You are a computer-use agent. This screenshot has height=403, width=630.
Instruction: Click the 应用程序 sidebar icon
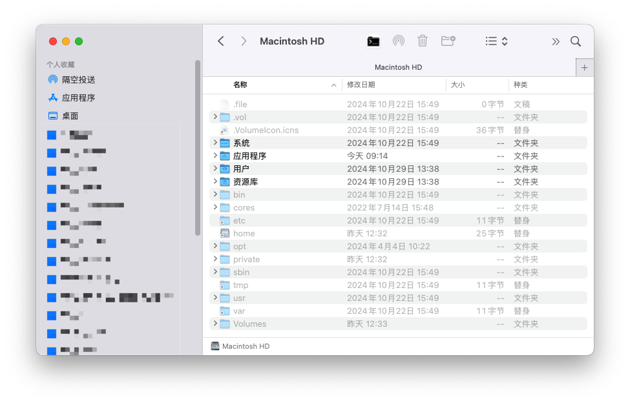click(x=52, y=98)
